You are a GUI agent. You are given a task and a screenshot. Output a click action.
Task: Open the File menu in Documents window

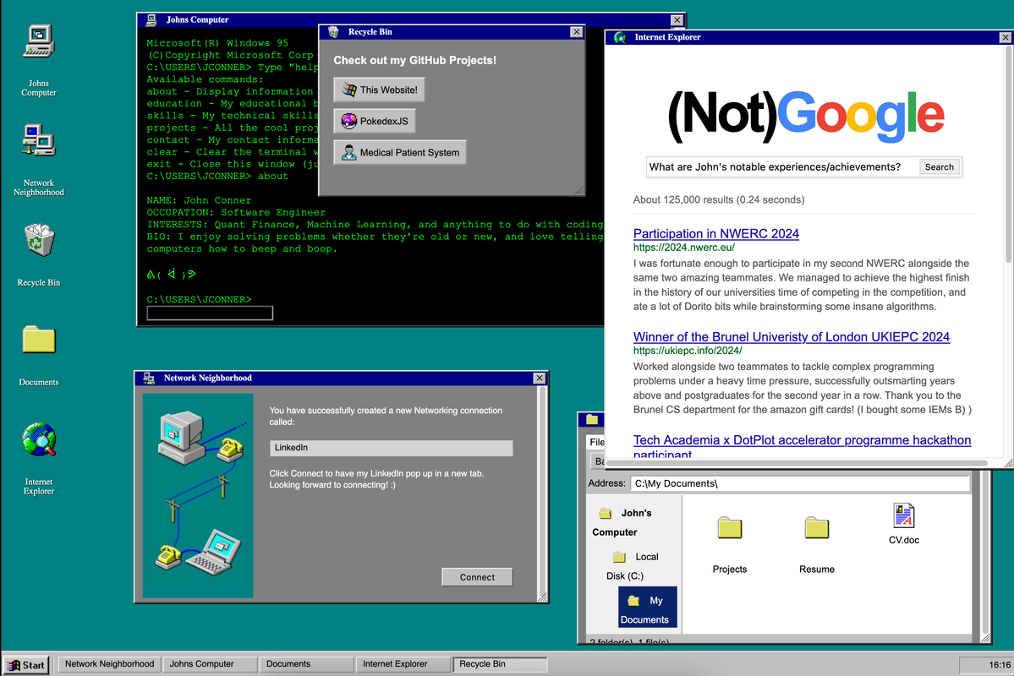click(x=596, y=442)
